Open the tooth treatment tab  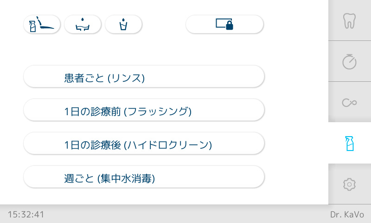point(349,20)
